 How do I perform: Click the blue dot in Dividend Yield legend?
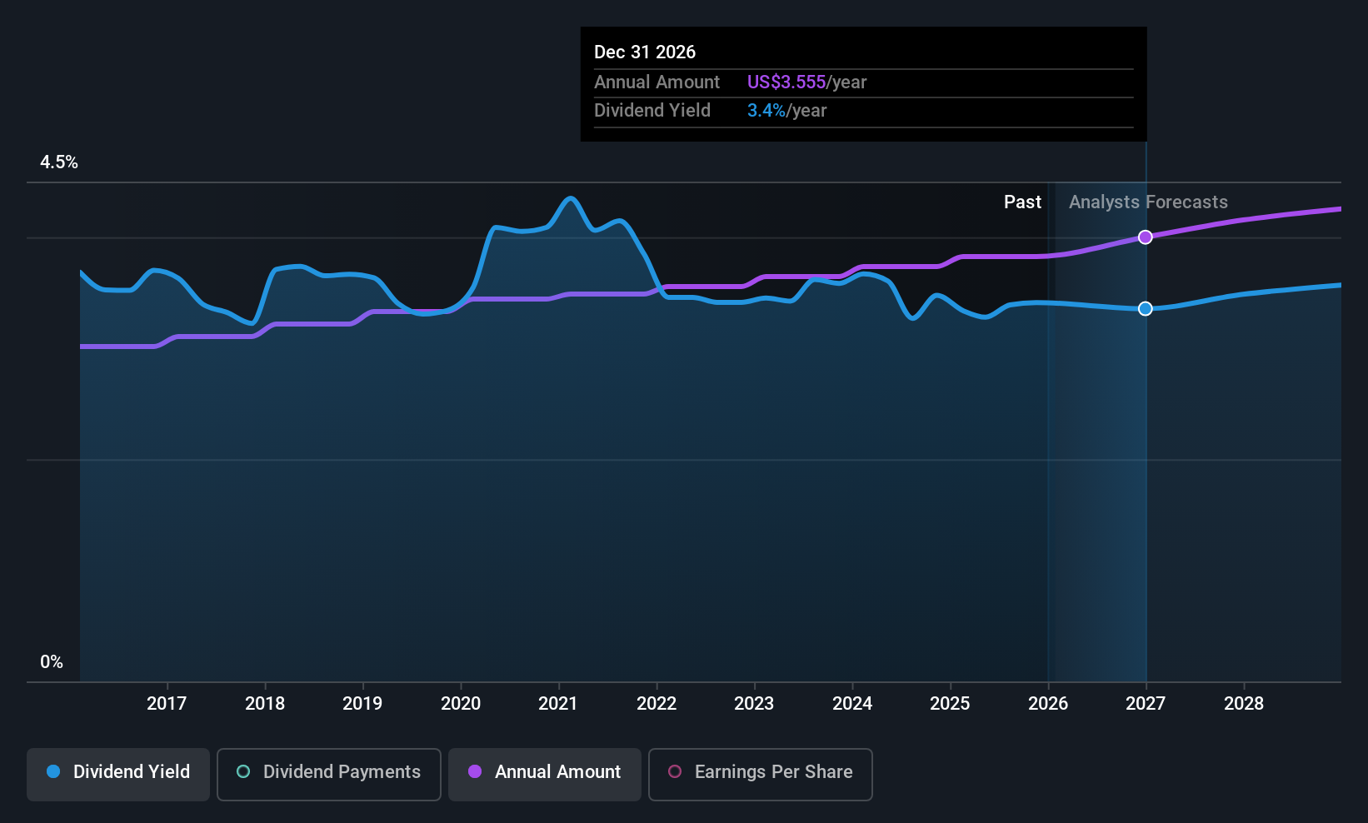[53, 772]
